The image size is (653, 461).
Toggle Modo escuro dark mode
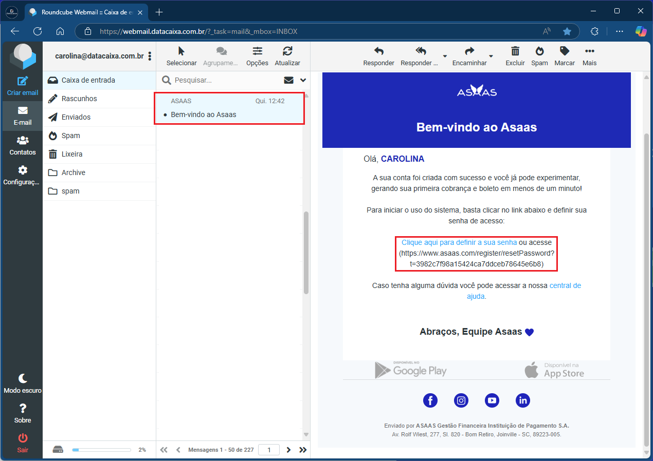tap(23, 378)
